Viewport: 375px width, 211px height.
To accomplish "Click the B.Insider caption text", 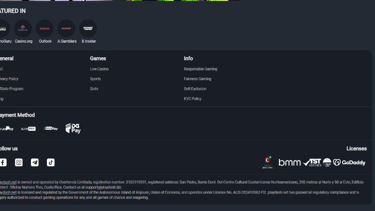I will (x=89, y=41).
